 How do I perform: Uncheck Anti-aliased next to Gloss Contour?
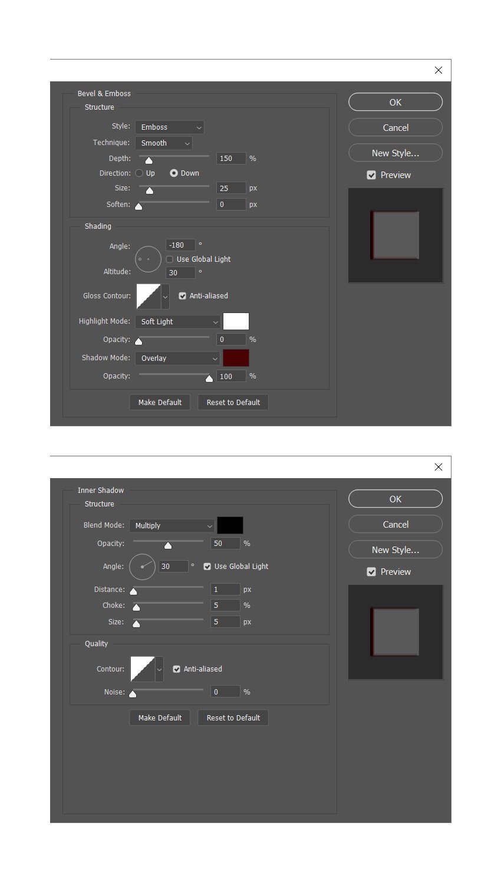(x=182, y=295)
